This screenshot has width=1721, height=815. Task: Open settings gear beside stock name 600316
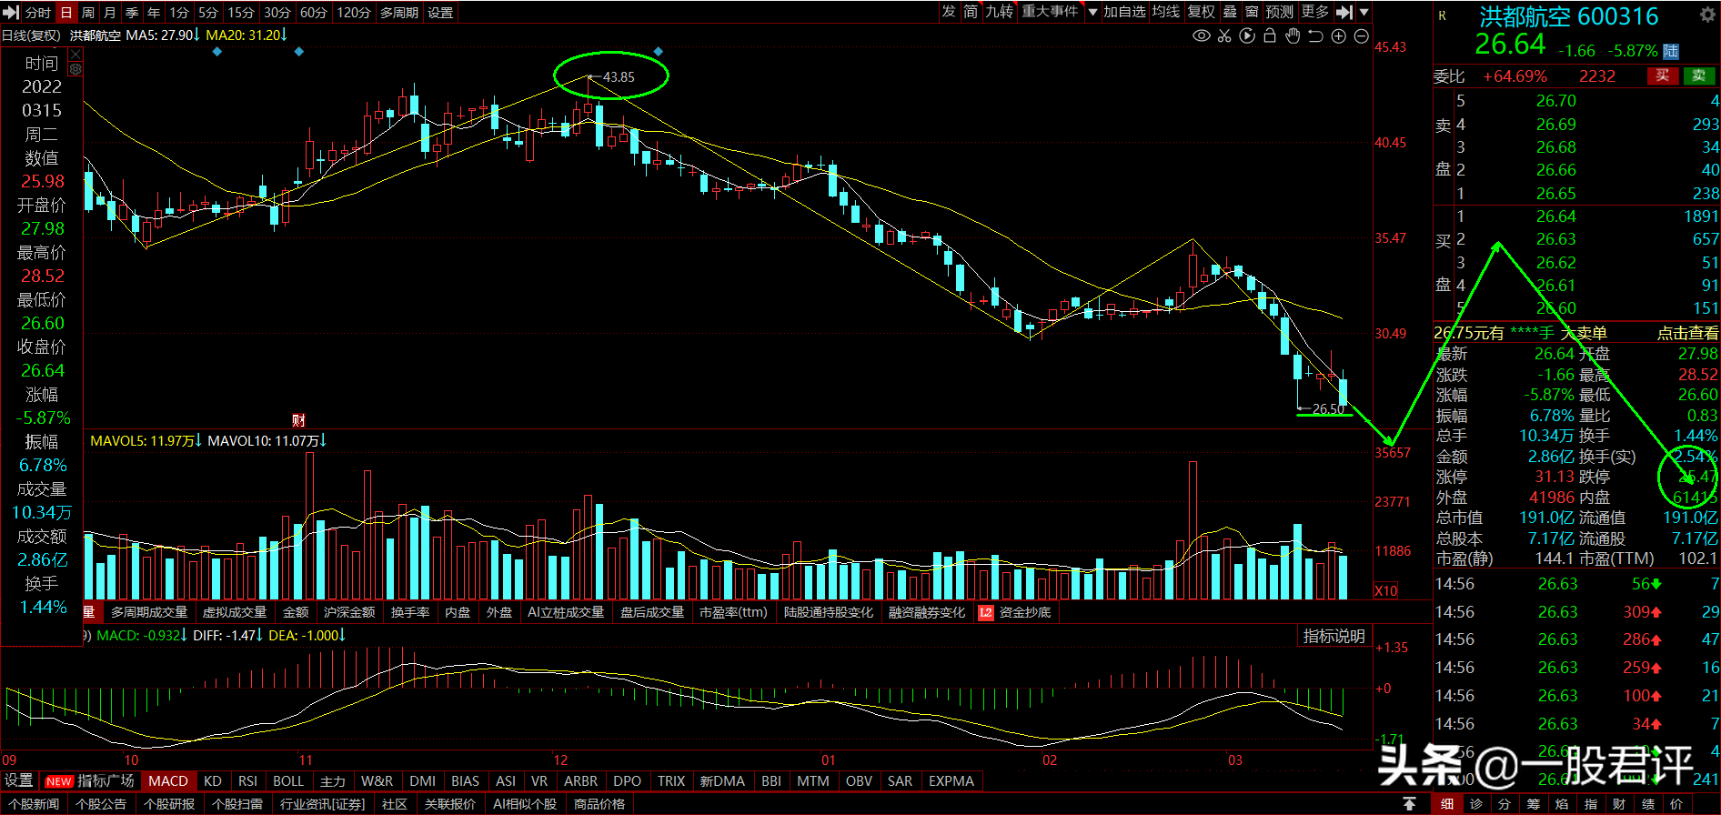coord(1707,15)
